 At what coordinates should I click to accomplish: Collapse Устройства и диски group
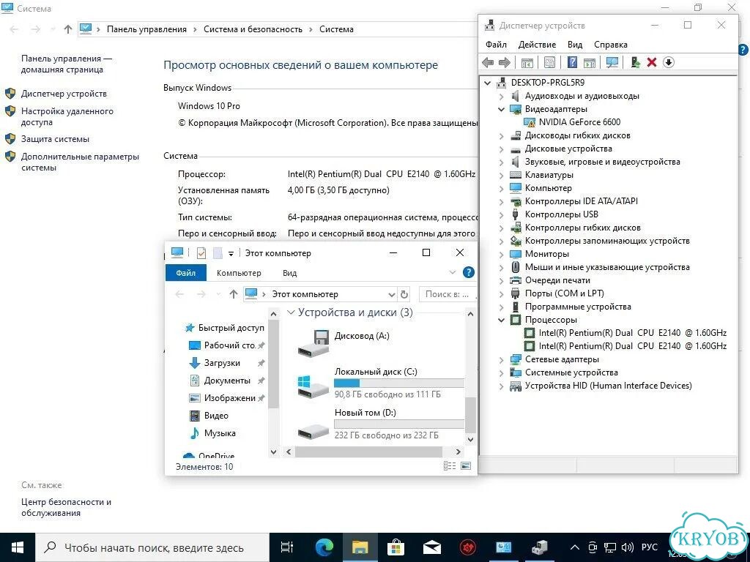coord(290,312)
